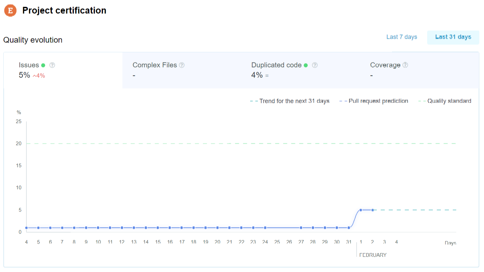The image size is (484, 272).
Task: Click the help icon next to Complex Files
Action: (x=182, y=65)
